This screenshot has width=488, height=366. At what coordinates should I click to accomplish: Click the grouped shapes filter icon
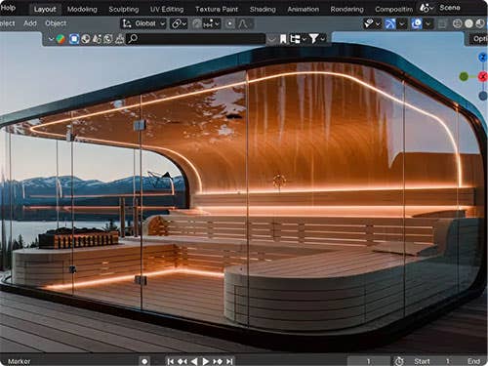pos(97,39)
